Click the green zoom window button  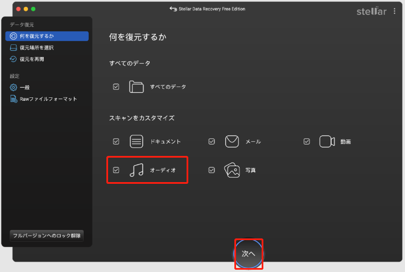[x=34, y=9]
